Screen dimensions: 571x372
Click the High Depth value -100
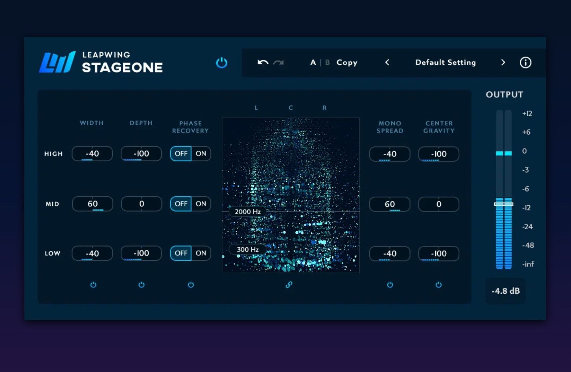[141, 154]
